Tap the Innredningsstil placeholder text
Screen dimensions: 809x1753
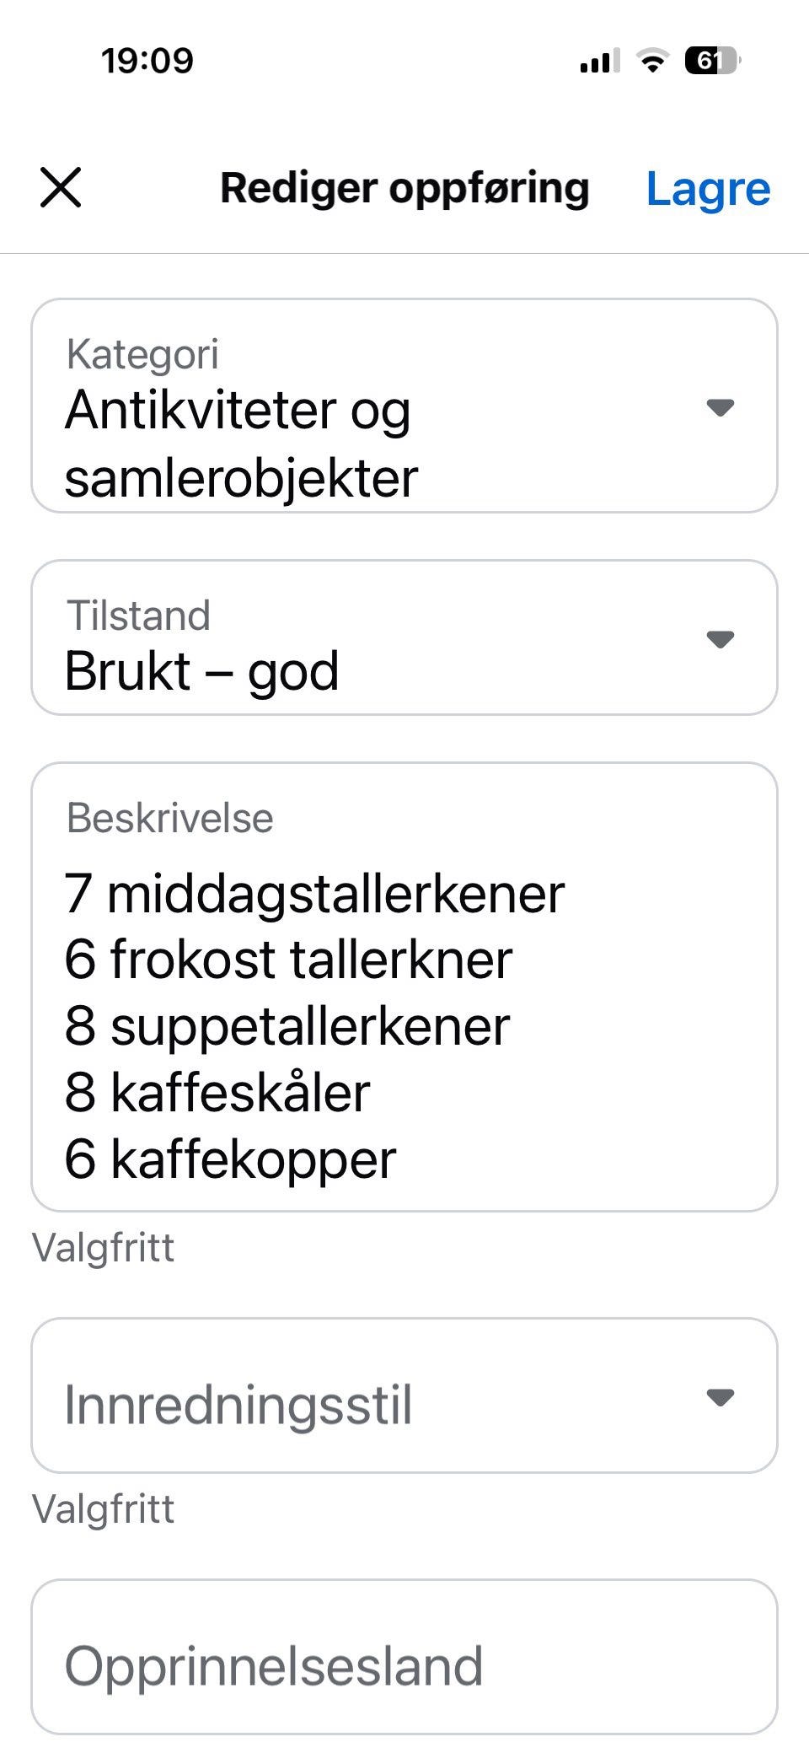[x=238, y=1406]
